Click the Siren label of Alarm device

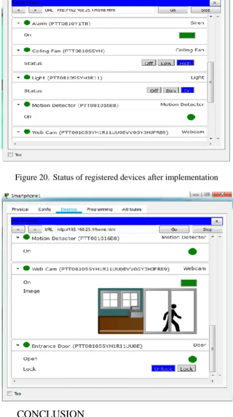[197, 23]
